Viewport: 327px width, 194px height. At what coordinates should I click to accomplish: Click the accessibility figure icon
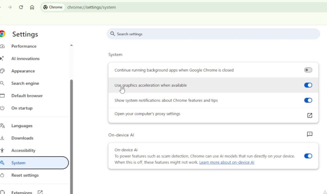(x=2, y=150)
